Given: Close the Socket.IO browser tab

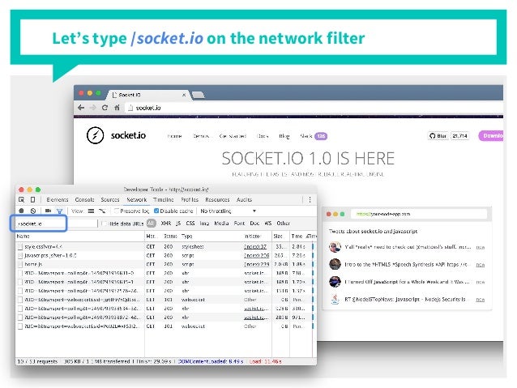Looking at the screenshot, I should tap(184, 95).
